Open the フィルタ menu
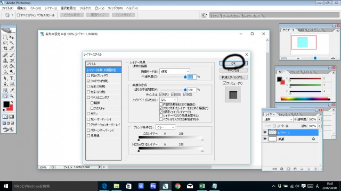 pos(85,8)
